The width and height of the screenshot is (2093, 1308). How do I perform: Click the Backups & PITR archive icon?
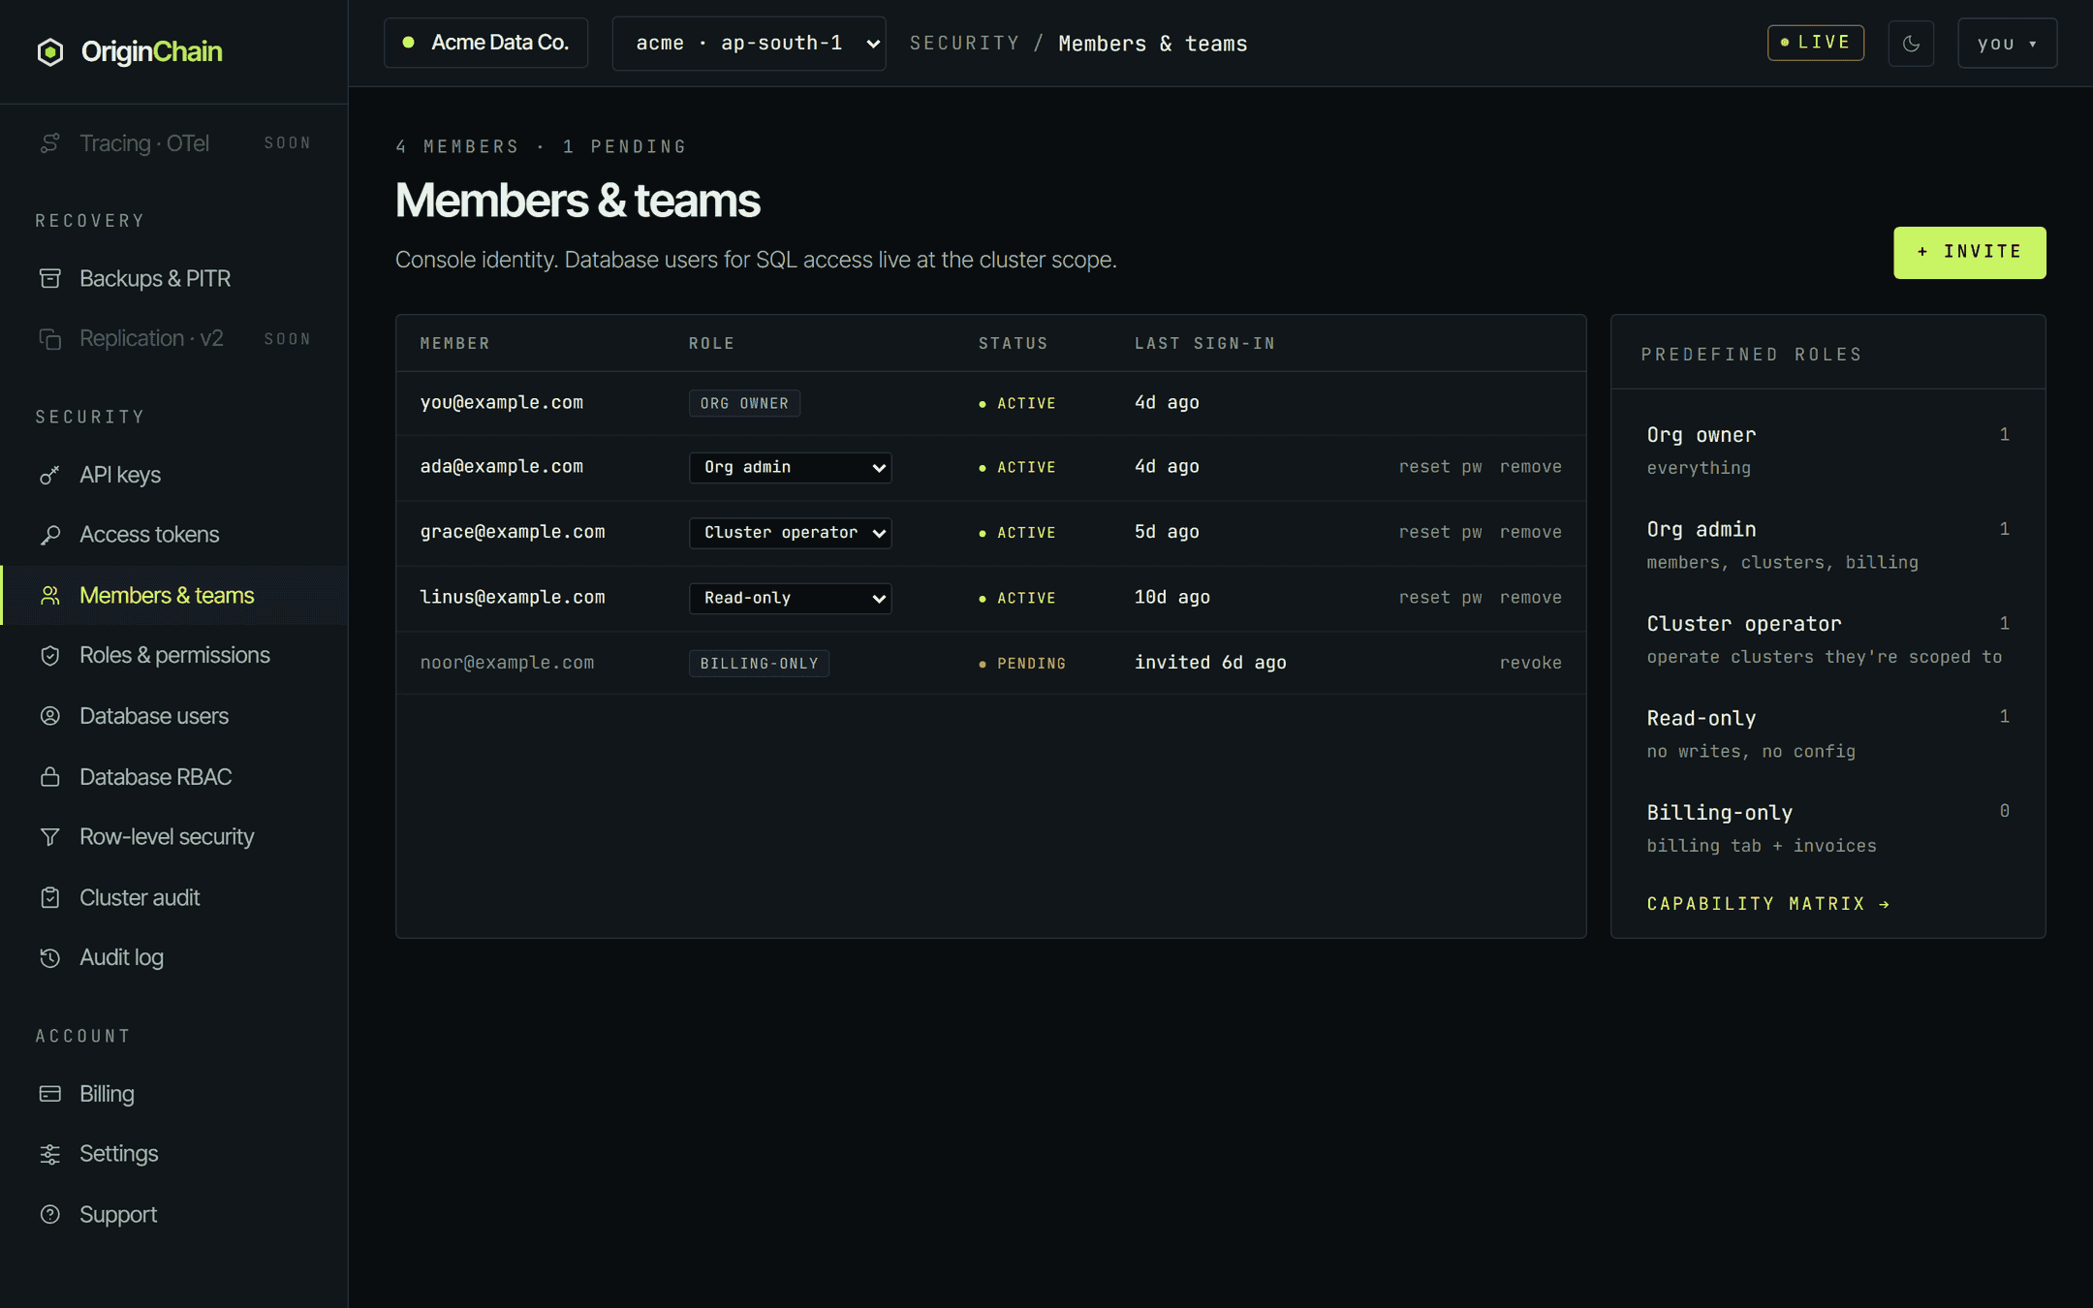[x=50, y=278]
